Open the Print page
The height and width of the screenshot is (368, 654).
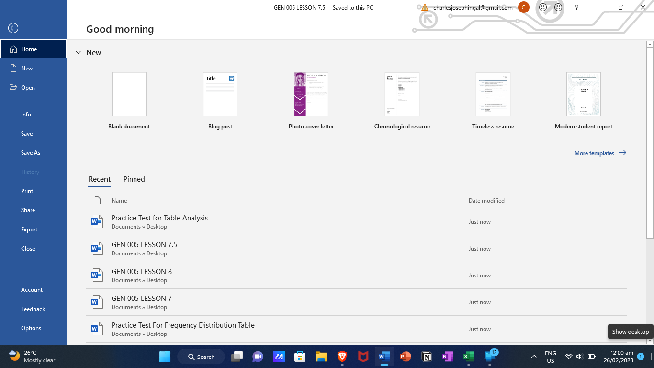point(34,191)
